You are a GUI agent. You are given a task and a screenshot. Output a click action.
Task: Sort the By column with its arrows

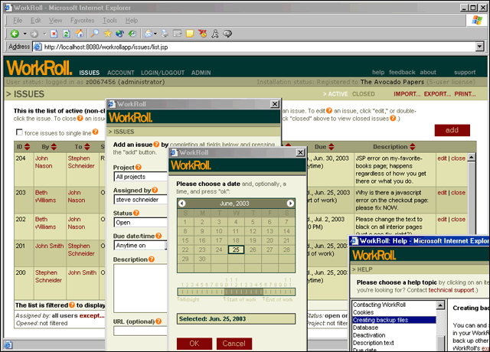pyautogui.click(x=54, y=147)
